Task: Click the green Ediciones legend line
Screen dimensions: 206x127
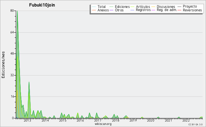Action: [x=111, y=7]
